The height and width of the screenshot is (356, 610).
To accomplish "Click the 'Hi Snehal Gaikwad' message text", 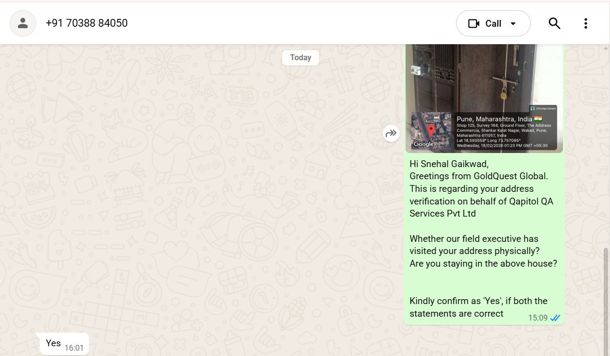I will coord(449,164).
